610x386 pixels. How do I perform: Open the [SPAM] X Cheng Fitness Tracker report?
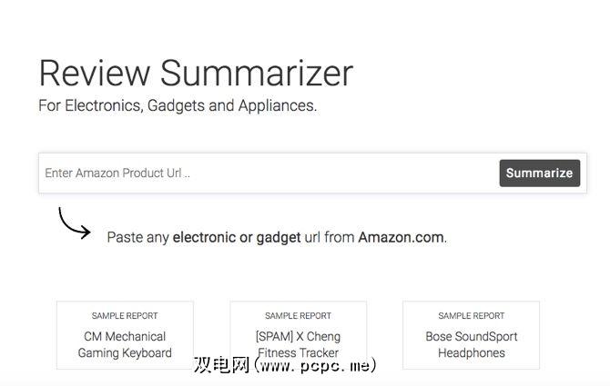coord(298,336)
